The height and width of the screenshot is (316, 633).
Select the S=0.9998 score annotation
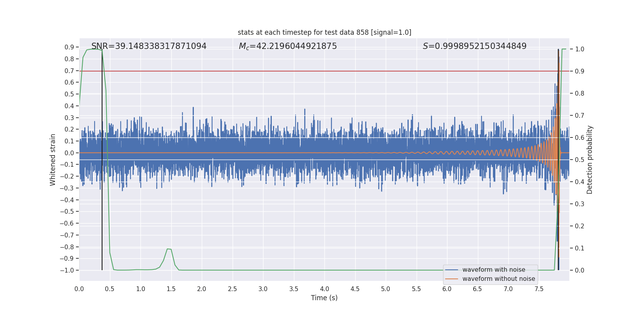(474, 46)
